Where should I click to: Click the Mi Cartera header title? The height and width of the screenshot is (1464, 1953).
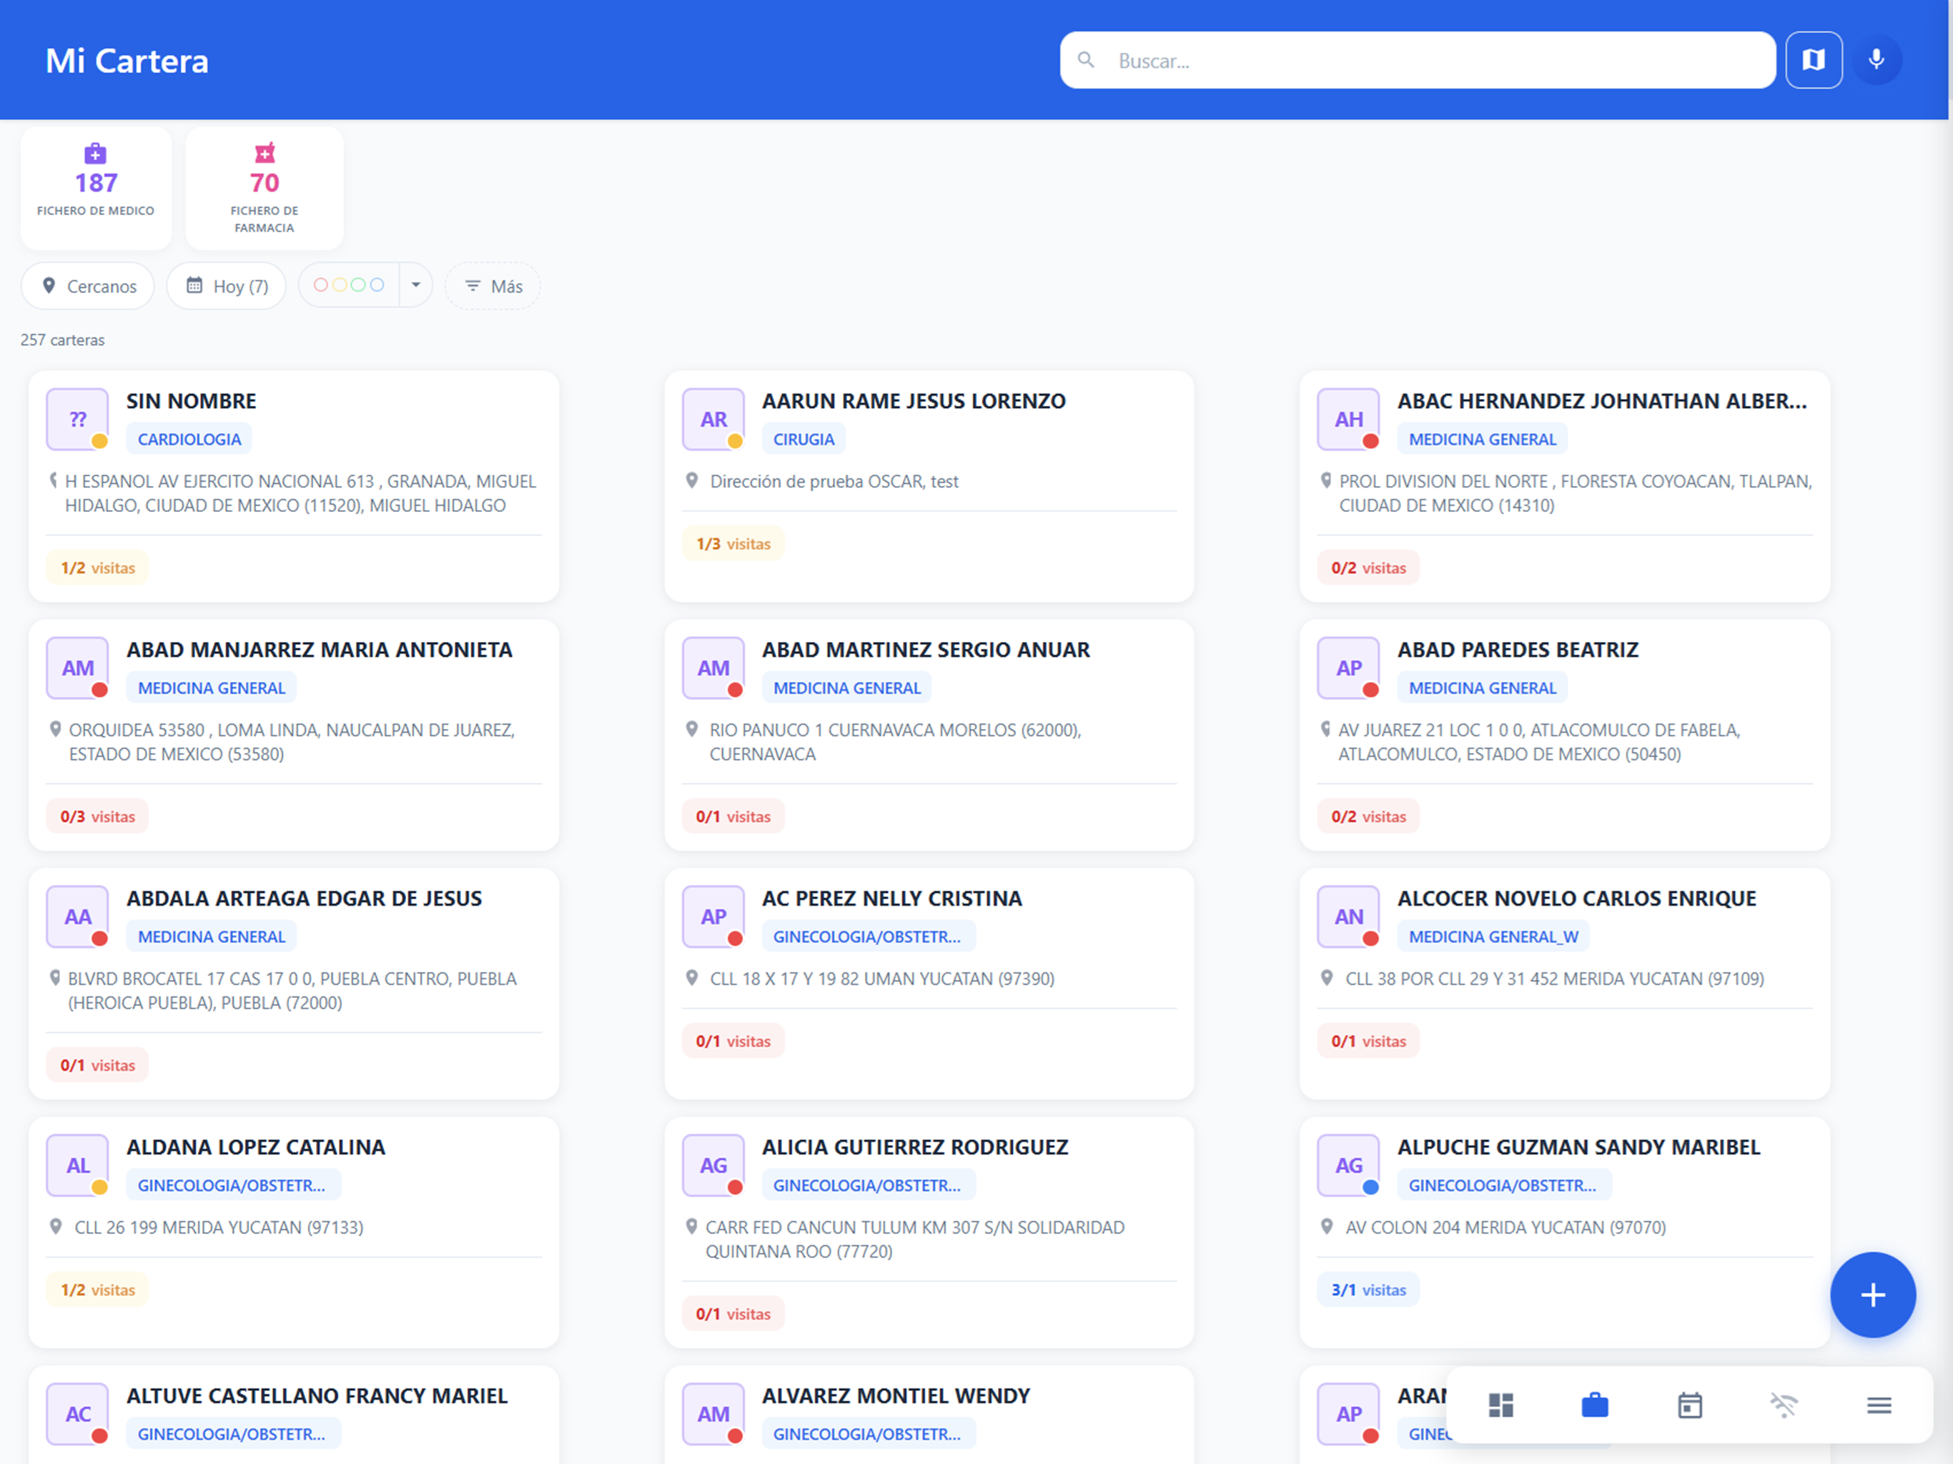pyautogui.click(x=127, y=61)
